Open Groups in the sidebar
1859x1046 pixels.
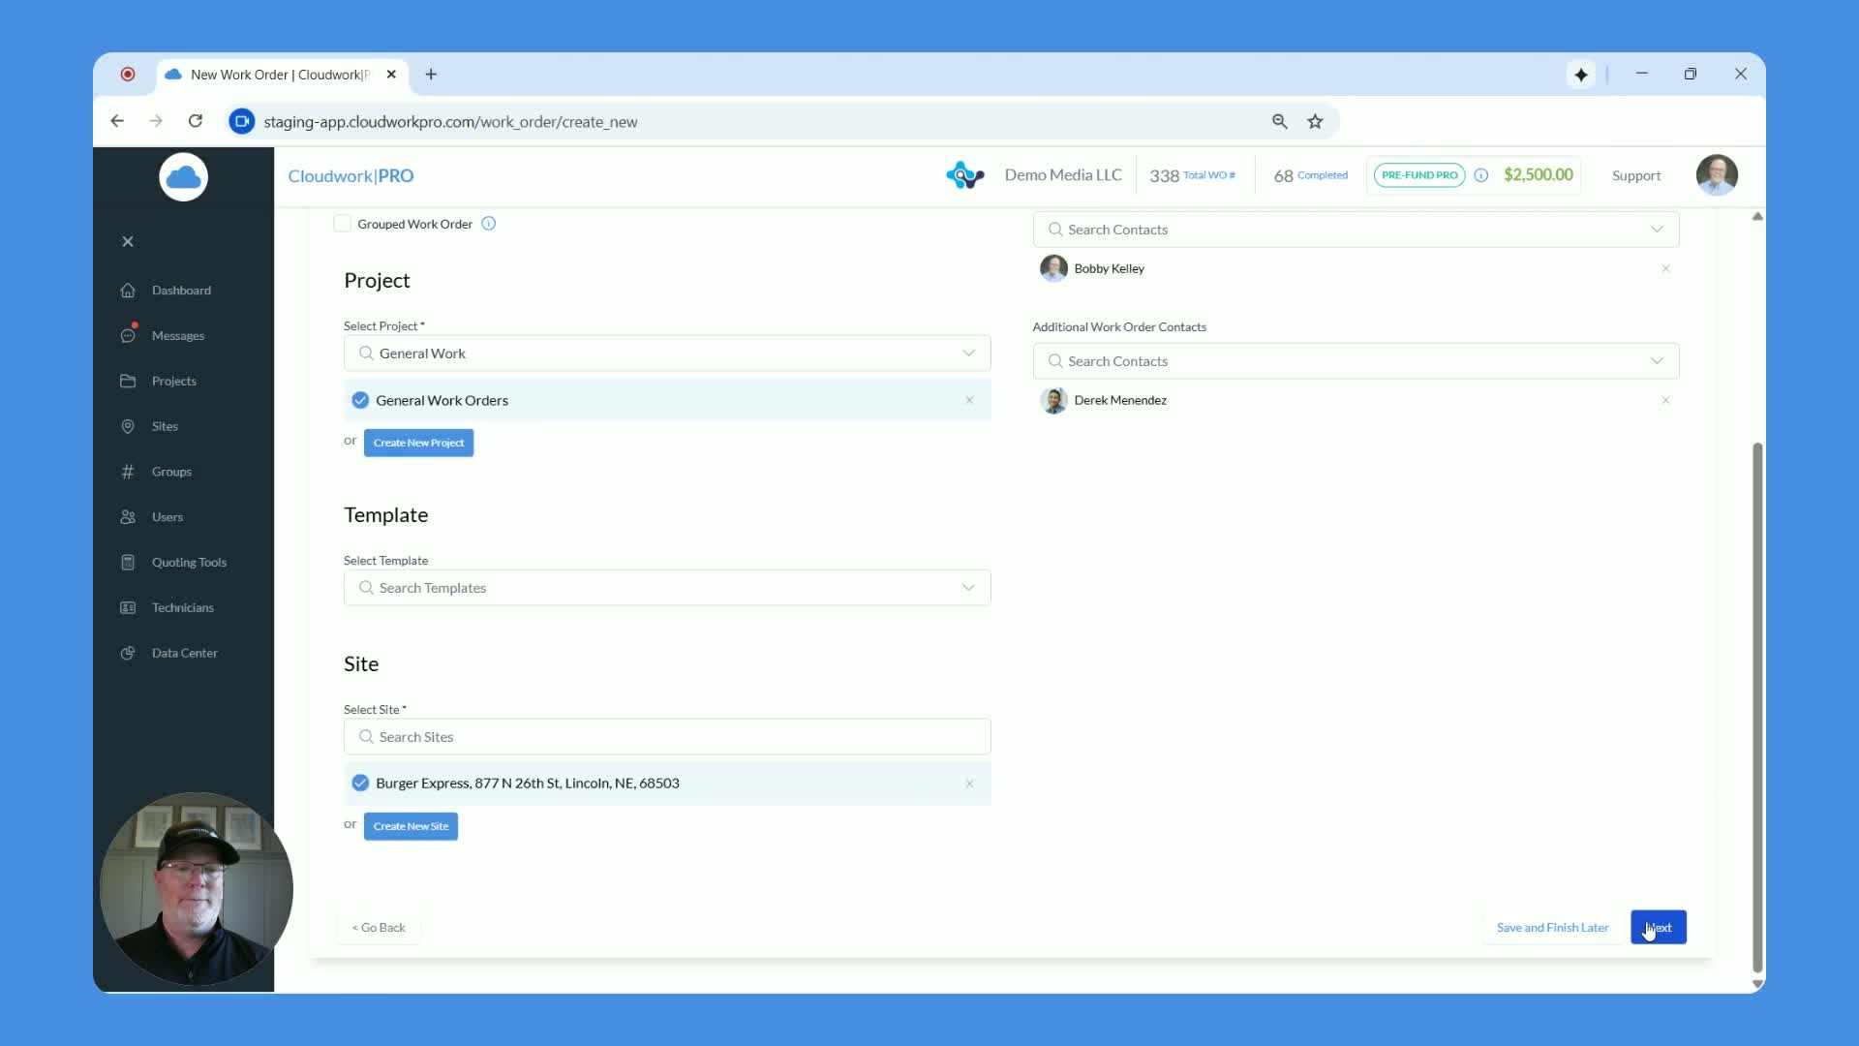(x=171, y=472)
